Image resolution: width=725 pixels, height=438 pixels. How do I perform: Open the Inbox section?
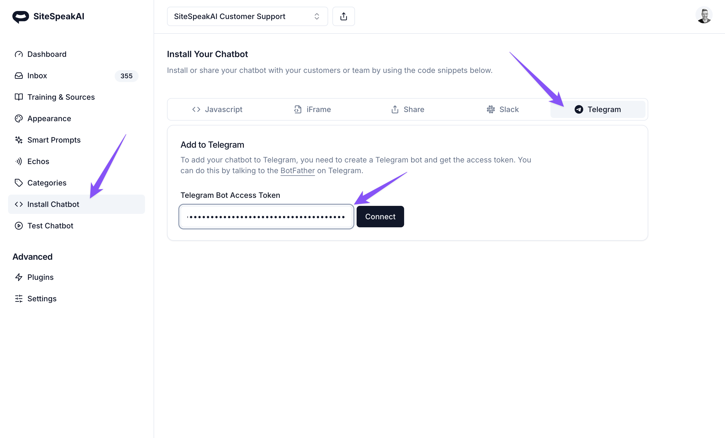37,76
